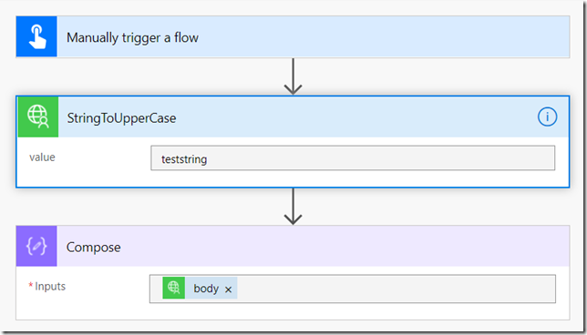Collapse card via the Compose title text

94,247
